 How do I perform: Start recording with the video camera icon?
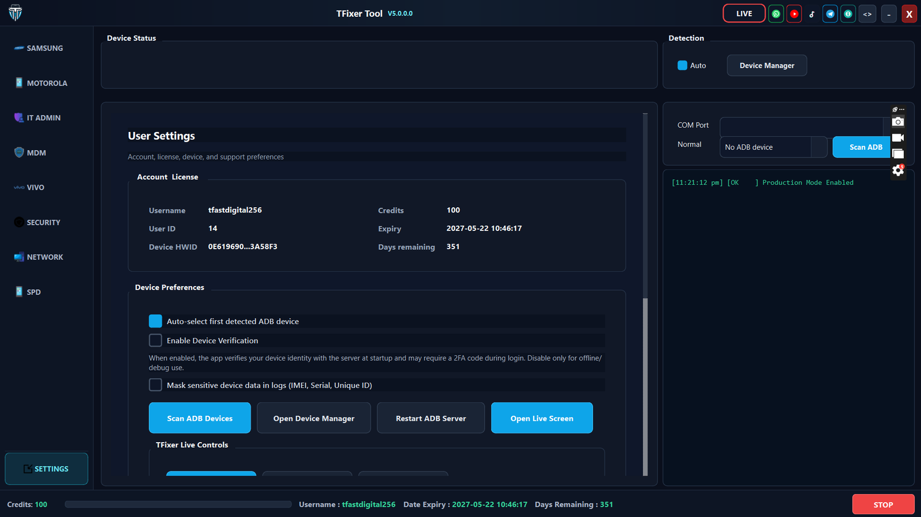coord(898,138)
